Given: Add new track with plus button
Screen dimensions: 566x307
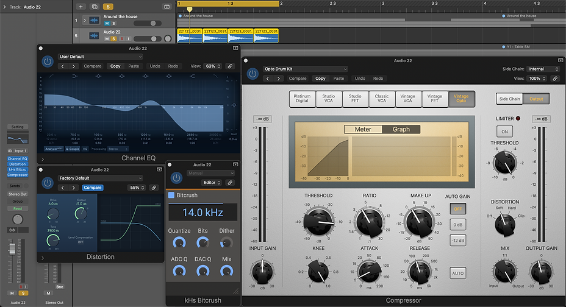Looking at the screenshot, I should (x=81, y=7).
